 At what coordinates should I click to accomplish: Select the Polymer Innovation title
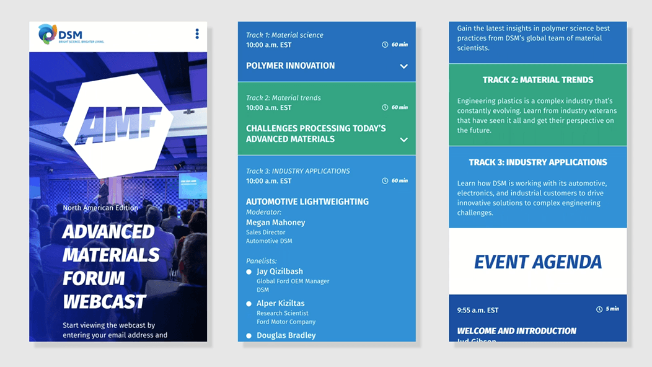pos(290,66)
